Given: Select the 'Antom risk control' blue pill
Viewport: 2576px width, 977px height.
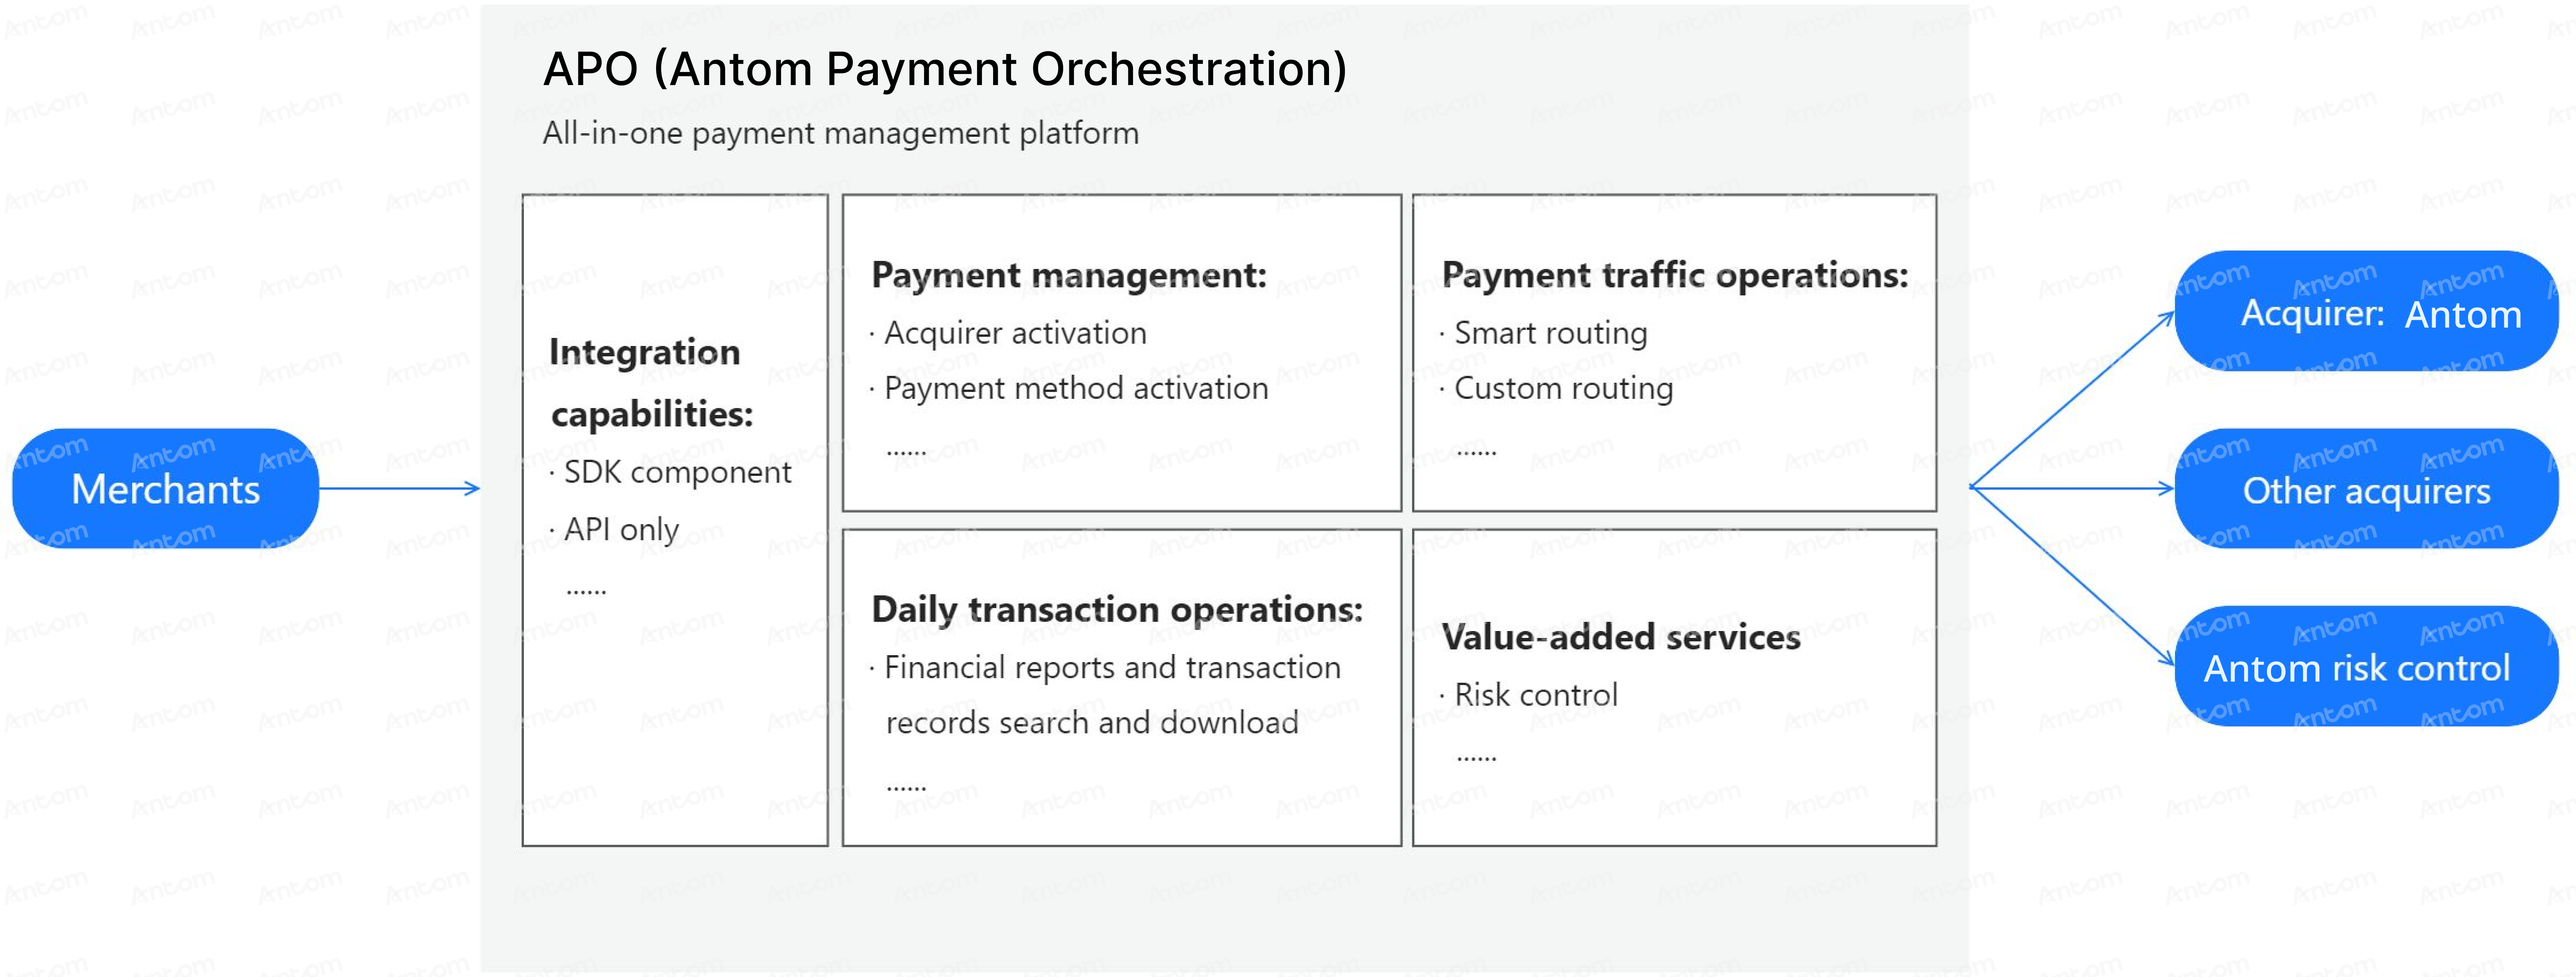Looking at the screenshot, I should [2366, 666].
